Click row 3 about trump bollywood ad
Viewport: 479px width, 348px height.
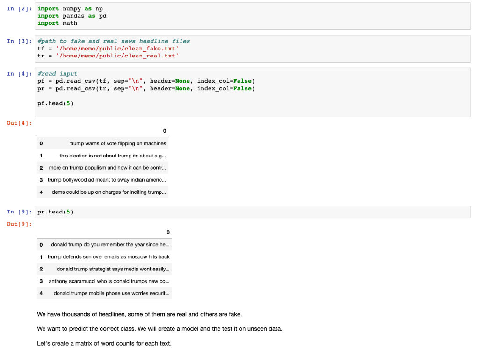click(108, 180)
